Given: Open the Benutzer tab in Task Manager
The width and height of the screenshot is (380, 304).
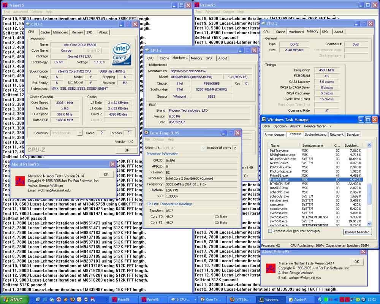Looking at the screenshot, I should (x=353, y=134).
